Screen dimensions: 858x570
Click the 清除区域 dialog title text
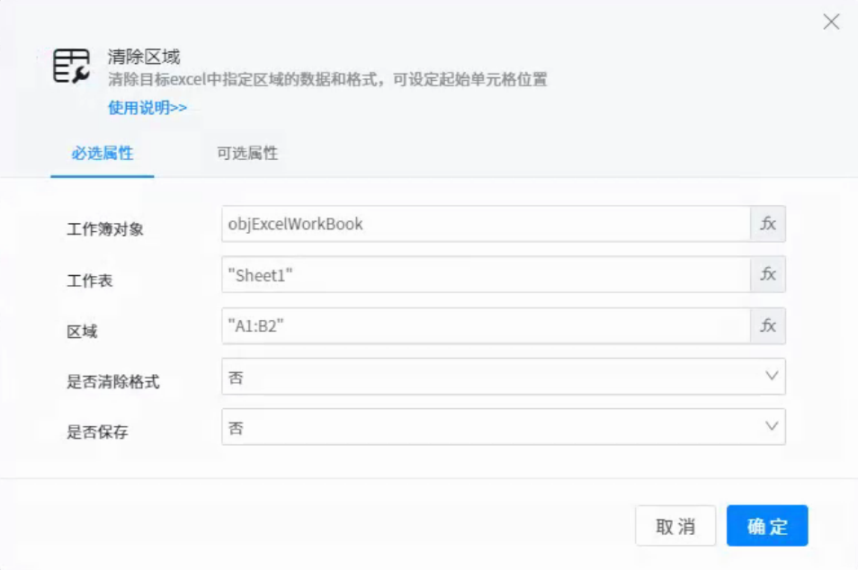click(144, 57)
